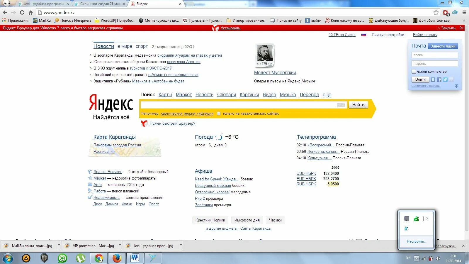469x264 pixels.
Task: Sign in with Twitter icon
Action: tap(445, 79)
